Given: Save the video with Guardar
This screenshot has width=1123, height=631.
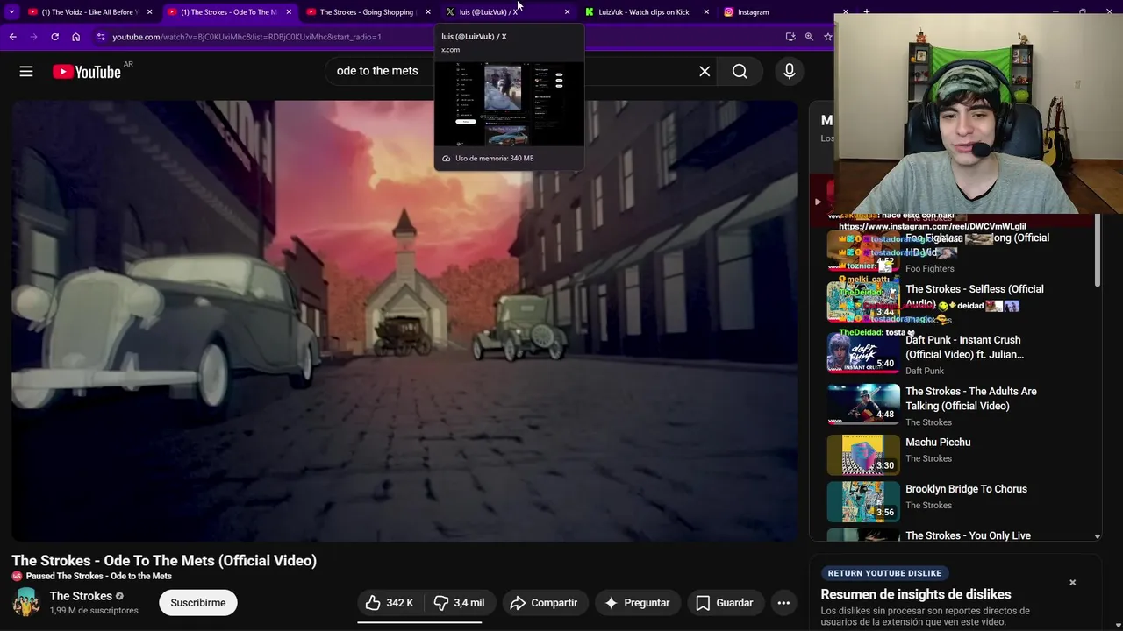Looking at the screenshot, I should (x=725, y=603).
